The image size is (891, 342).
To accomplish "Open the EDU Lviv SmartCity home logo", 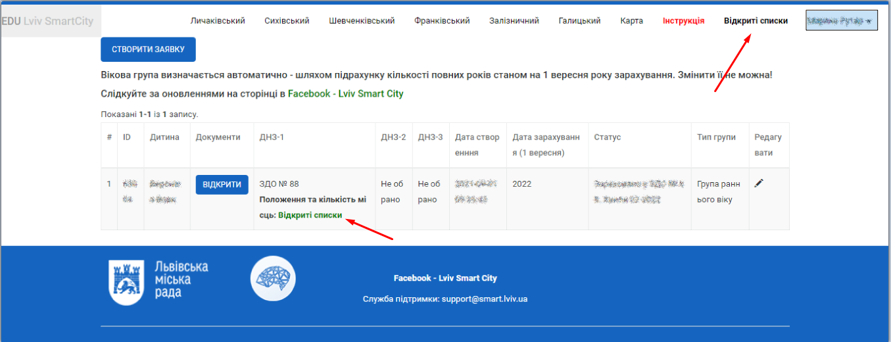I will point(47,21).
